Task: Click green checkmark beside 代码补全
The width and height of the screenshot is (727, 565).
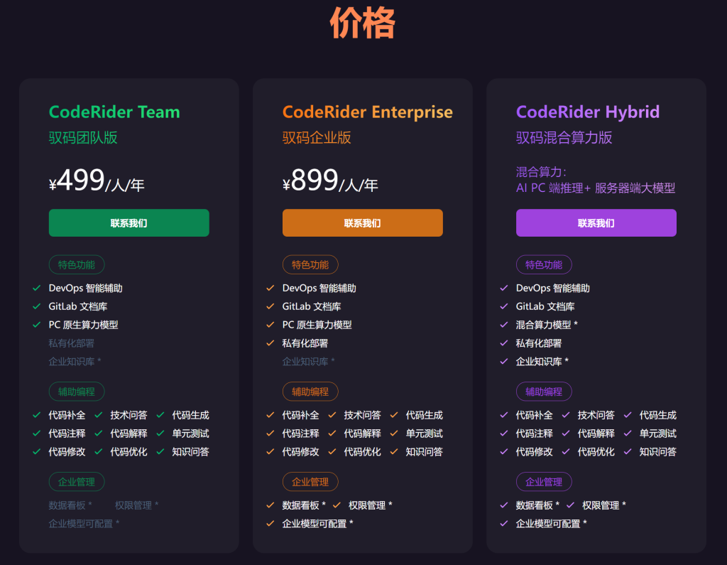Action: pyautogui.click(x=37, y=415)
